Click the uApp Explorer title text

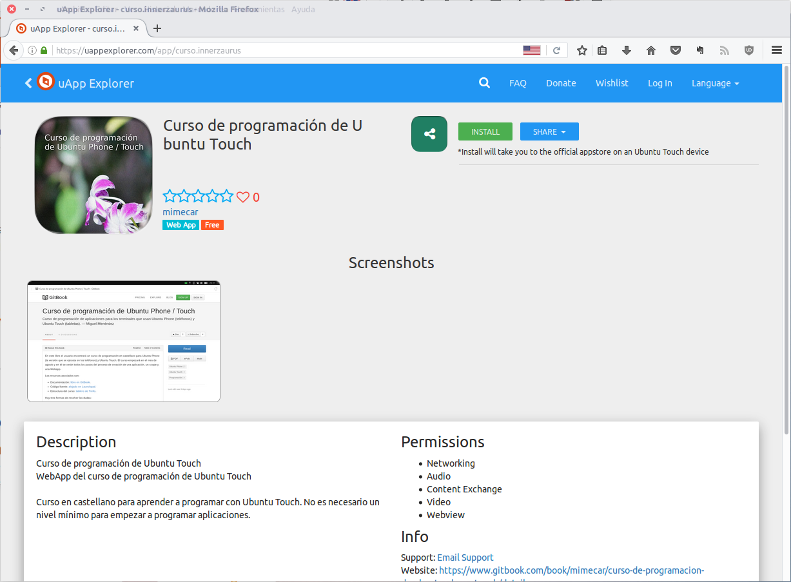[x=96, y=83]
